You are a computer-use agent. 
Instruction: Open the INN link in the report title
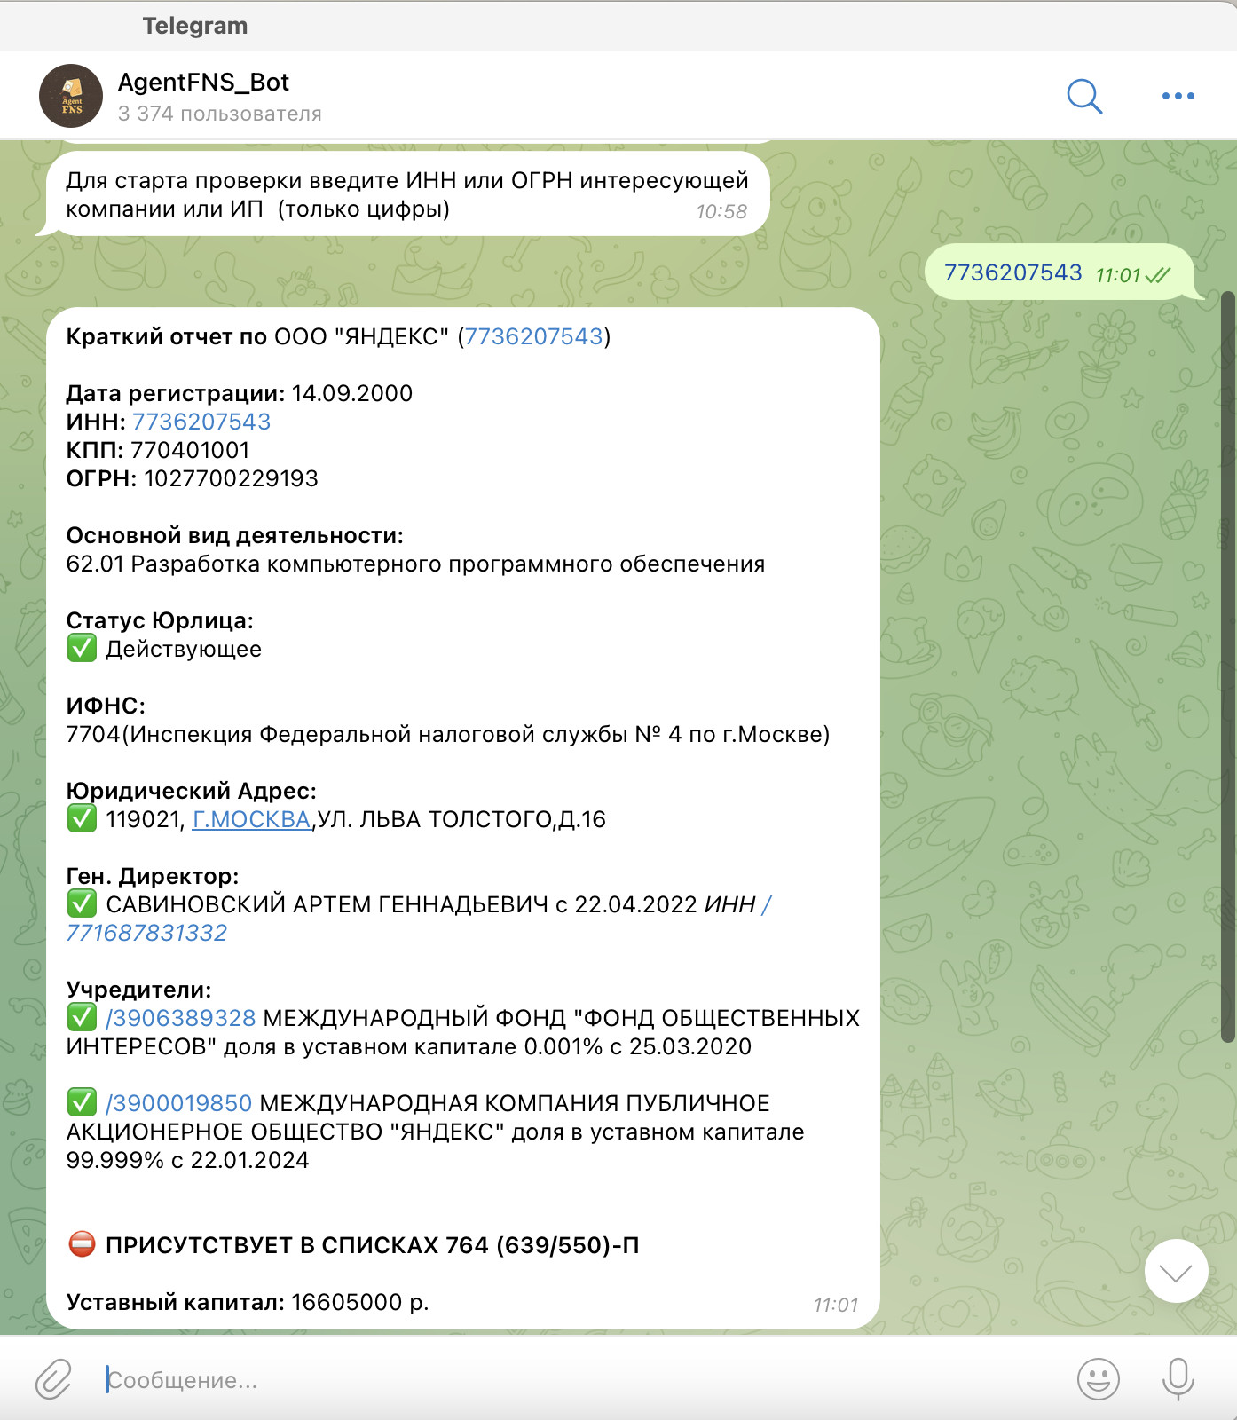(x=533, y=336)
